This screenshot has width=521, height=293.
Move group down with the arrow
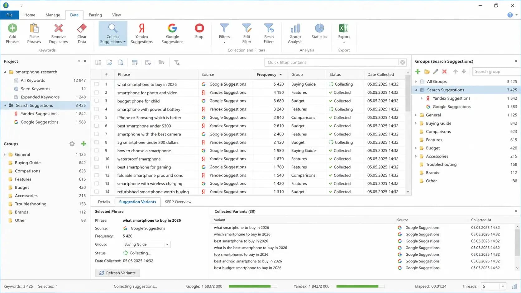464,72
